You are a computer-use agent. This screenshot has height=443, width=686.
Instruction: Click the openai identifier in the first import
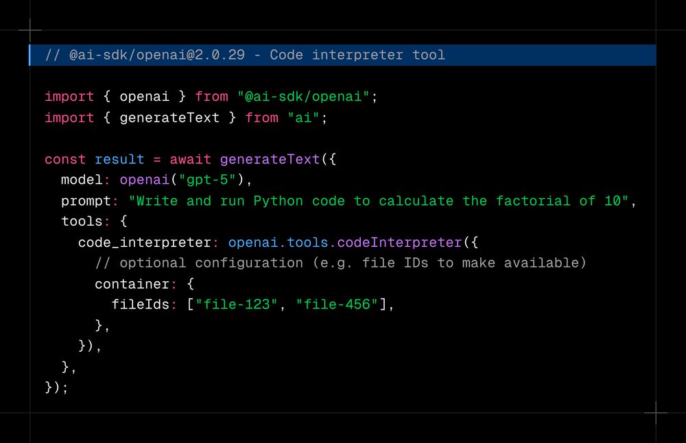click(144, 96)
